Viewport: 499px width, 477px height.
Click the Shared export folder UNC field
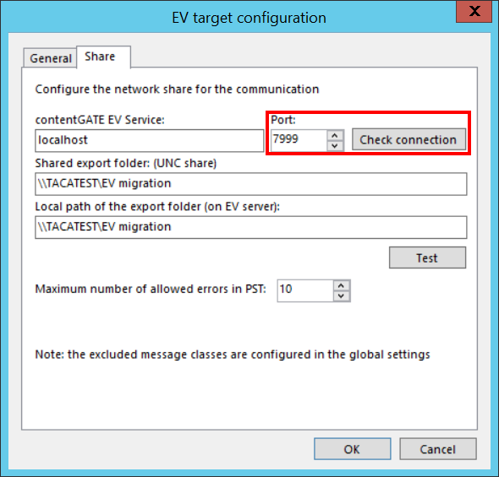[x=251, y=184]
